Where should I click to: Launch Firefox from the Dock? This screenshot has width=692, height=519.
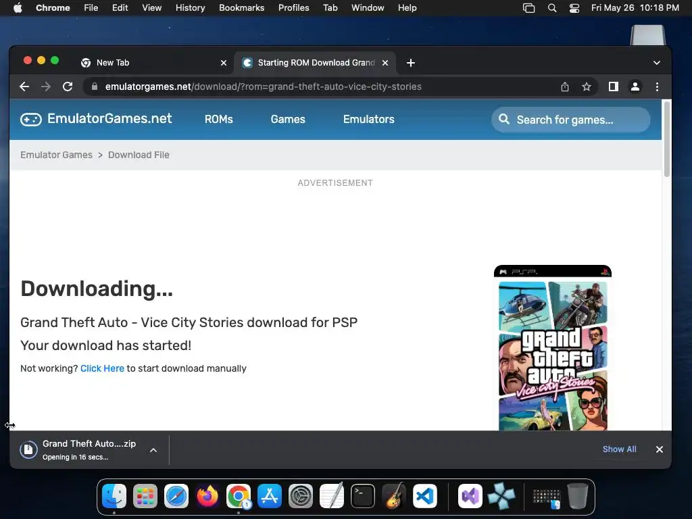click(x=207, y=496)
